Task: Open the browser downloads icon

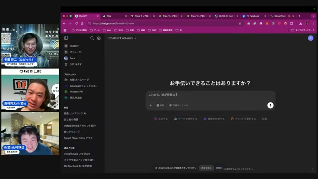Action: point(301,23)
